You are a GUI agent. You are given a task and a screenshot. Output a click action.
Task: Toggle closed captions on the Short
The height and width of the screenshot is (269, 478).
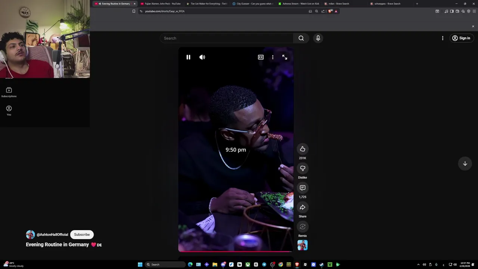point(261,57)
